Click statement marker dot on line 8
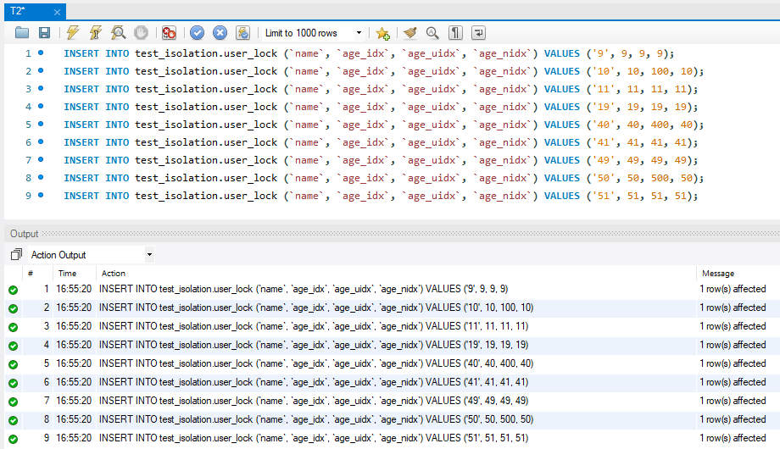This screenshot has width=780, height=449. tap(41, 177)
